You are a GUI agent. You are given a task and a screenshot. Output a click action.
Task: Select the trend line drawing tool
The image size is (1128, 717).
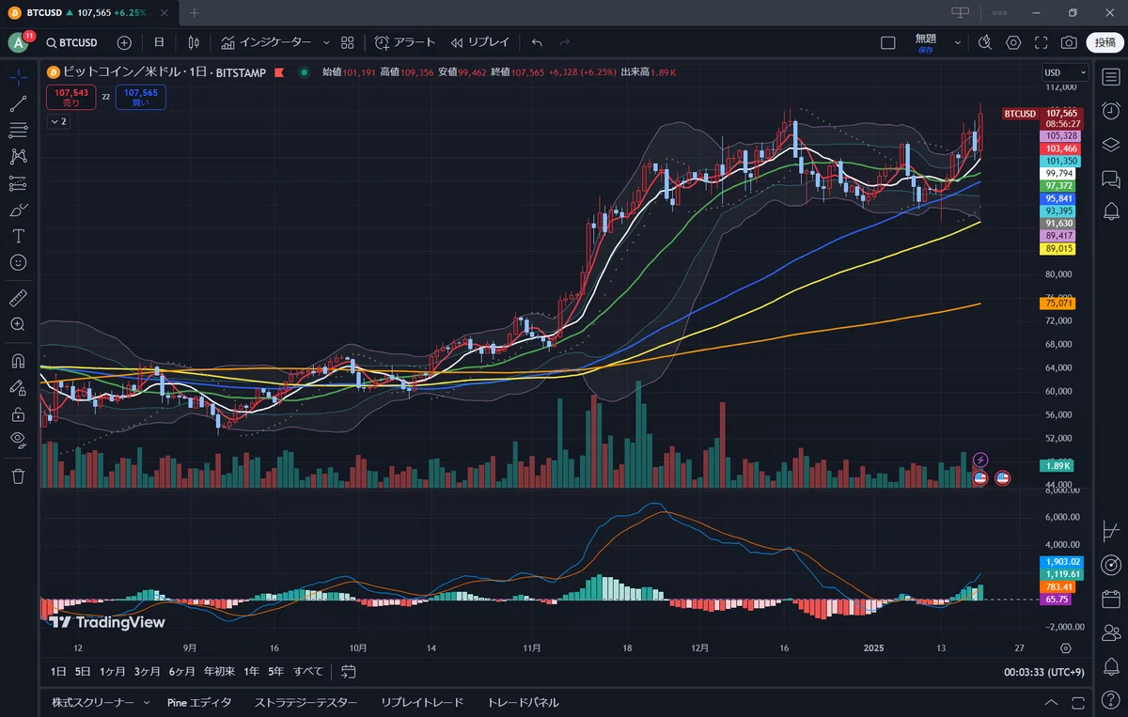coord(18,103)
